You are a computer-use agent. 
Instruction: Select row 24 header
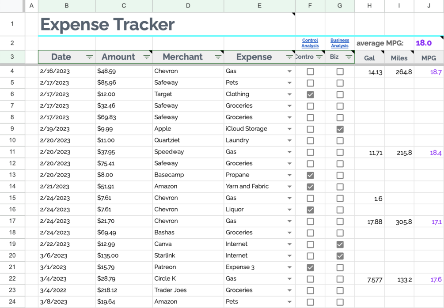pos(12,301)
